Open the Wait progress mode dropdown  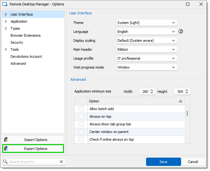point(147,67)
